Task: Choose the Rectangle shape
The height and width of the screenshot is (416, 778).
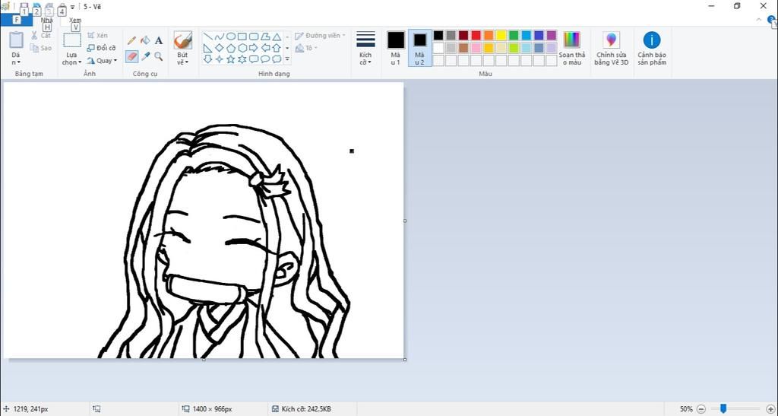Action: click(x=242, y=37)
